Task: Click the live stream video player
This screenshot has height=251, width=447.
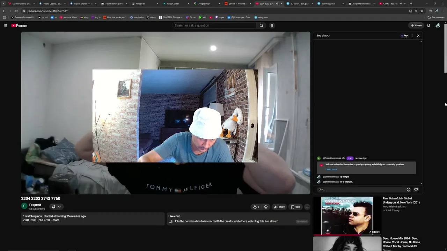Action: click(166, 113)
